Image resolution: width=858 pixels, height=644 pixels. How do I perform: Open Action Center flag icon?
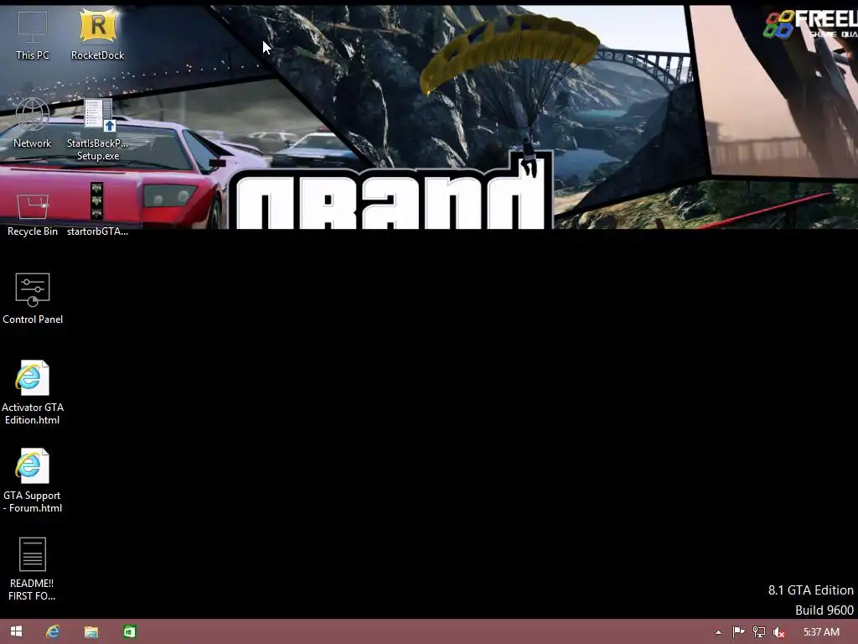[739, 632]
